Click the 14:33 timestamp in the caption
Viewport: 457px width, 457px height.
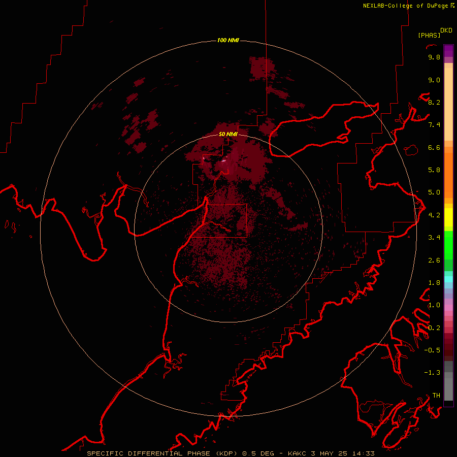[x=363, y=453]
